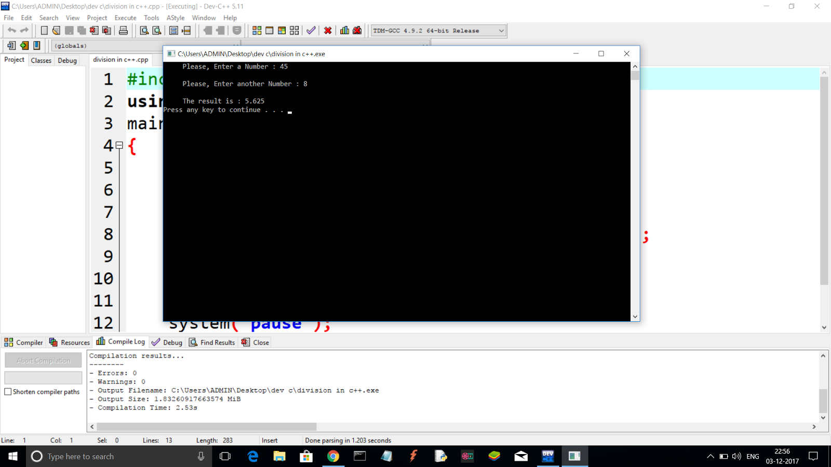831x467 pixels.
Task: Open Find with the magnifier toolbar icon
Action: 144,31
